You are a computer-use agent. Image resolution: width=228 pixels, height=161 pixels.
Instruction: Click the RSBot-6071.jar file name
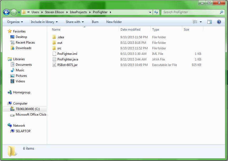point(67,65)
